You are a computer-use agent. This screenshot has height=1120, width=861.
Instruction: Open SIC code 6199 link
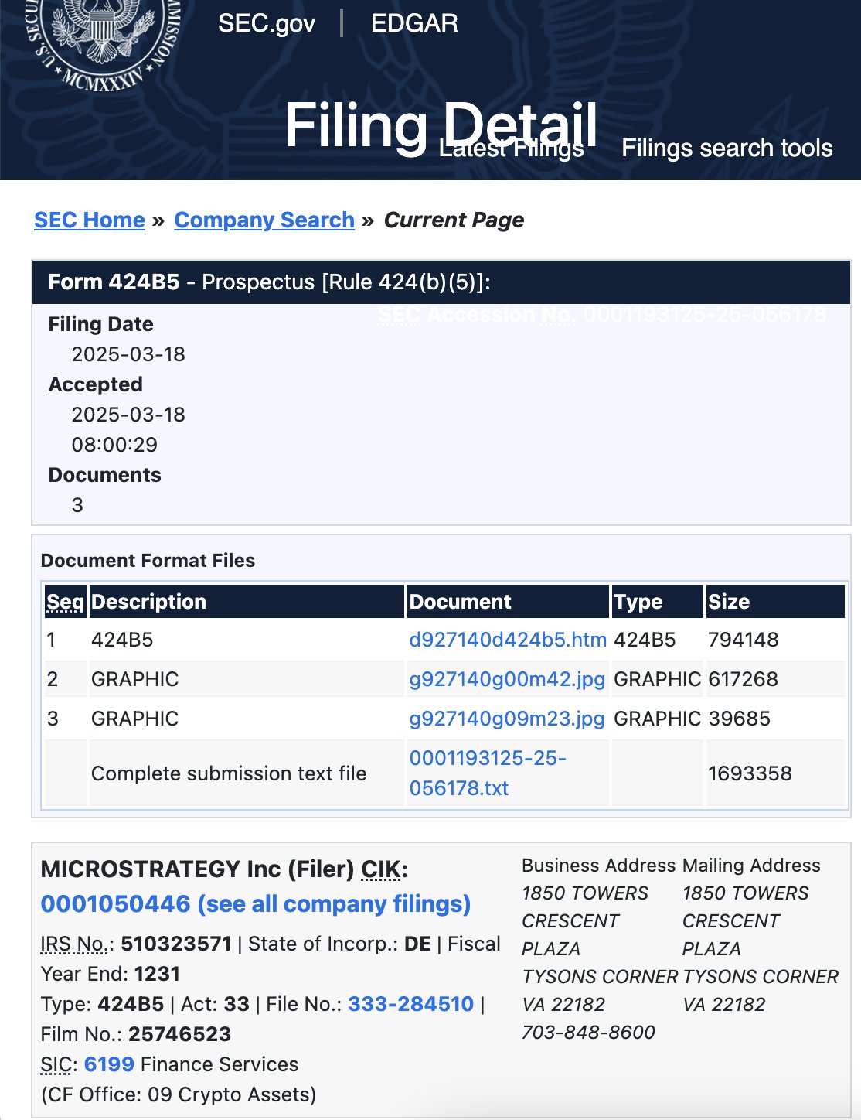109,1064
